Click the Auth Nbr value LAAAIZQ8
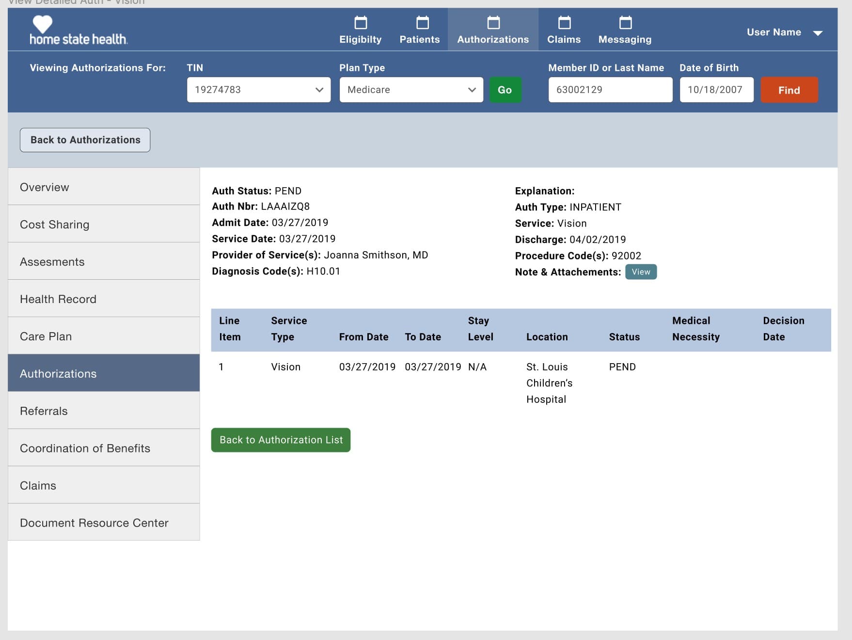 285,207
